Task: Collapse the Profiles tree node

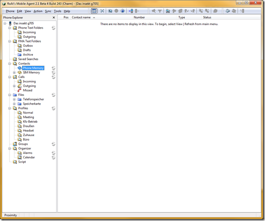Action: pyautogui.click(x=10, y=108)
